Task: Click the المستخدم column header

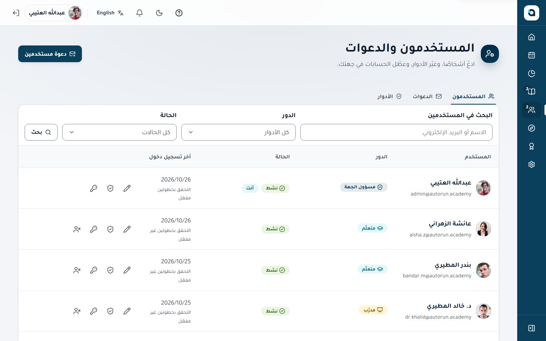Action: click(478, 157)
